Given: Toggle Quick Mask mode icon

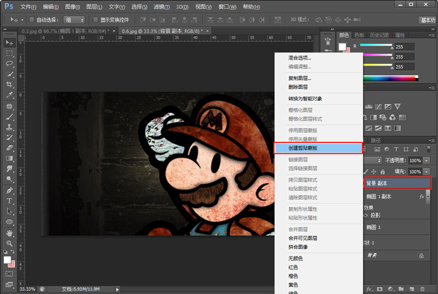Looking at the screenshot, I should click(9, 274).
